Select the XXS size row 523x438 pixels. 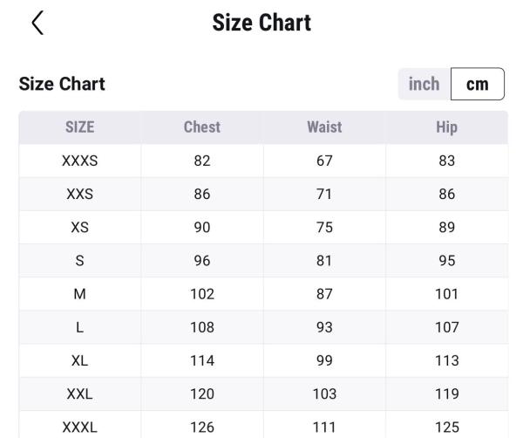(x=79, y=195)
